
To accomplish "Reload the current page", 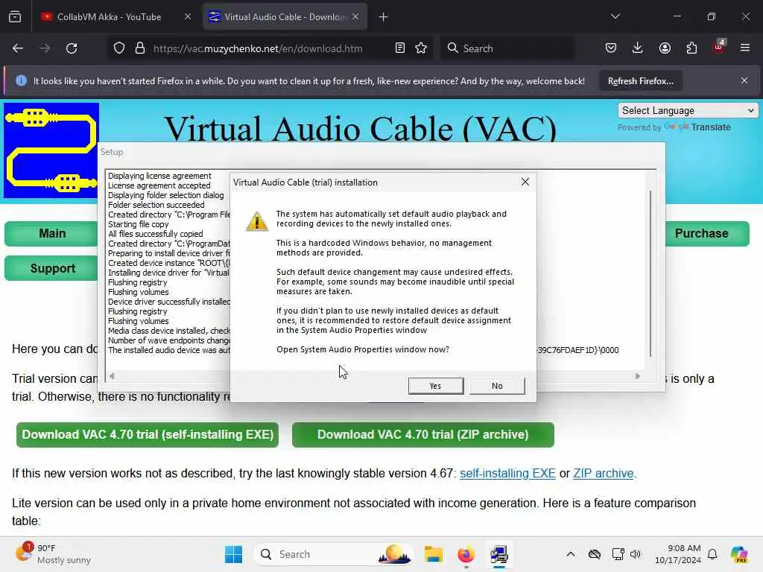I will click(72, 48).
